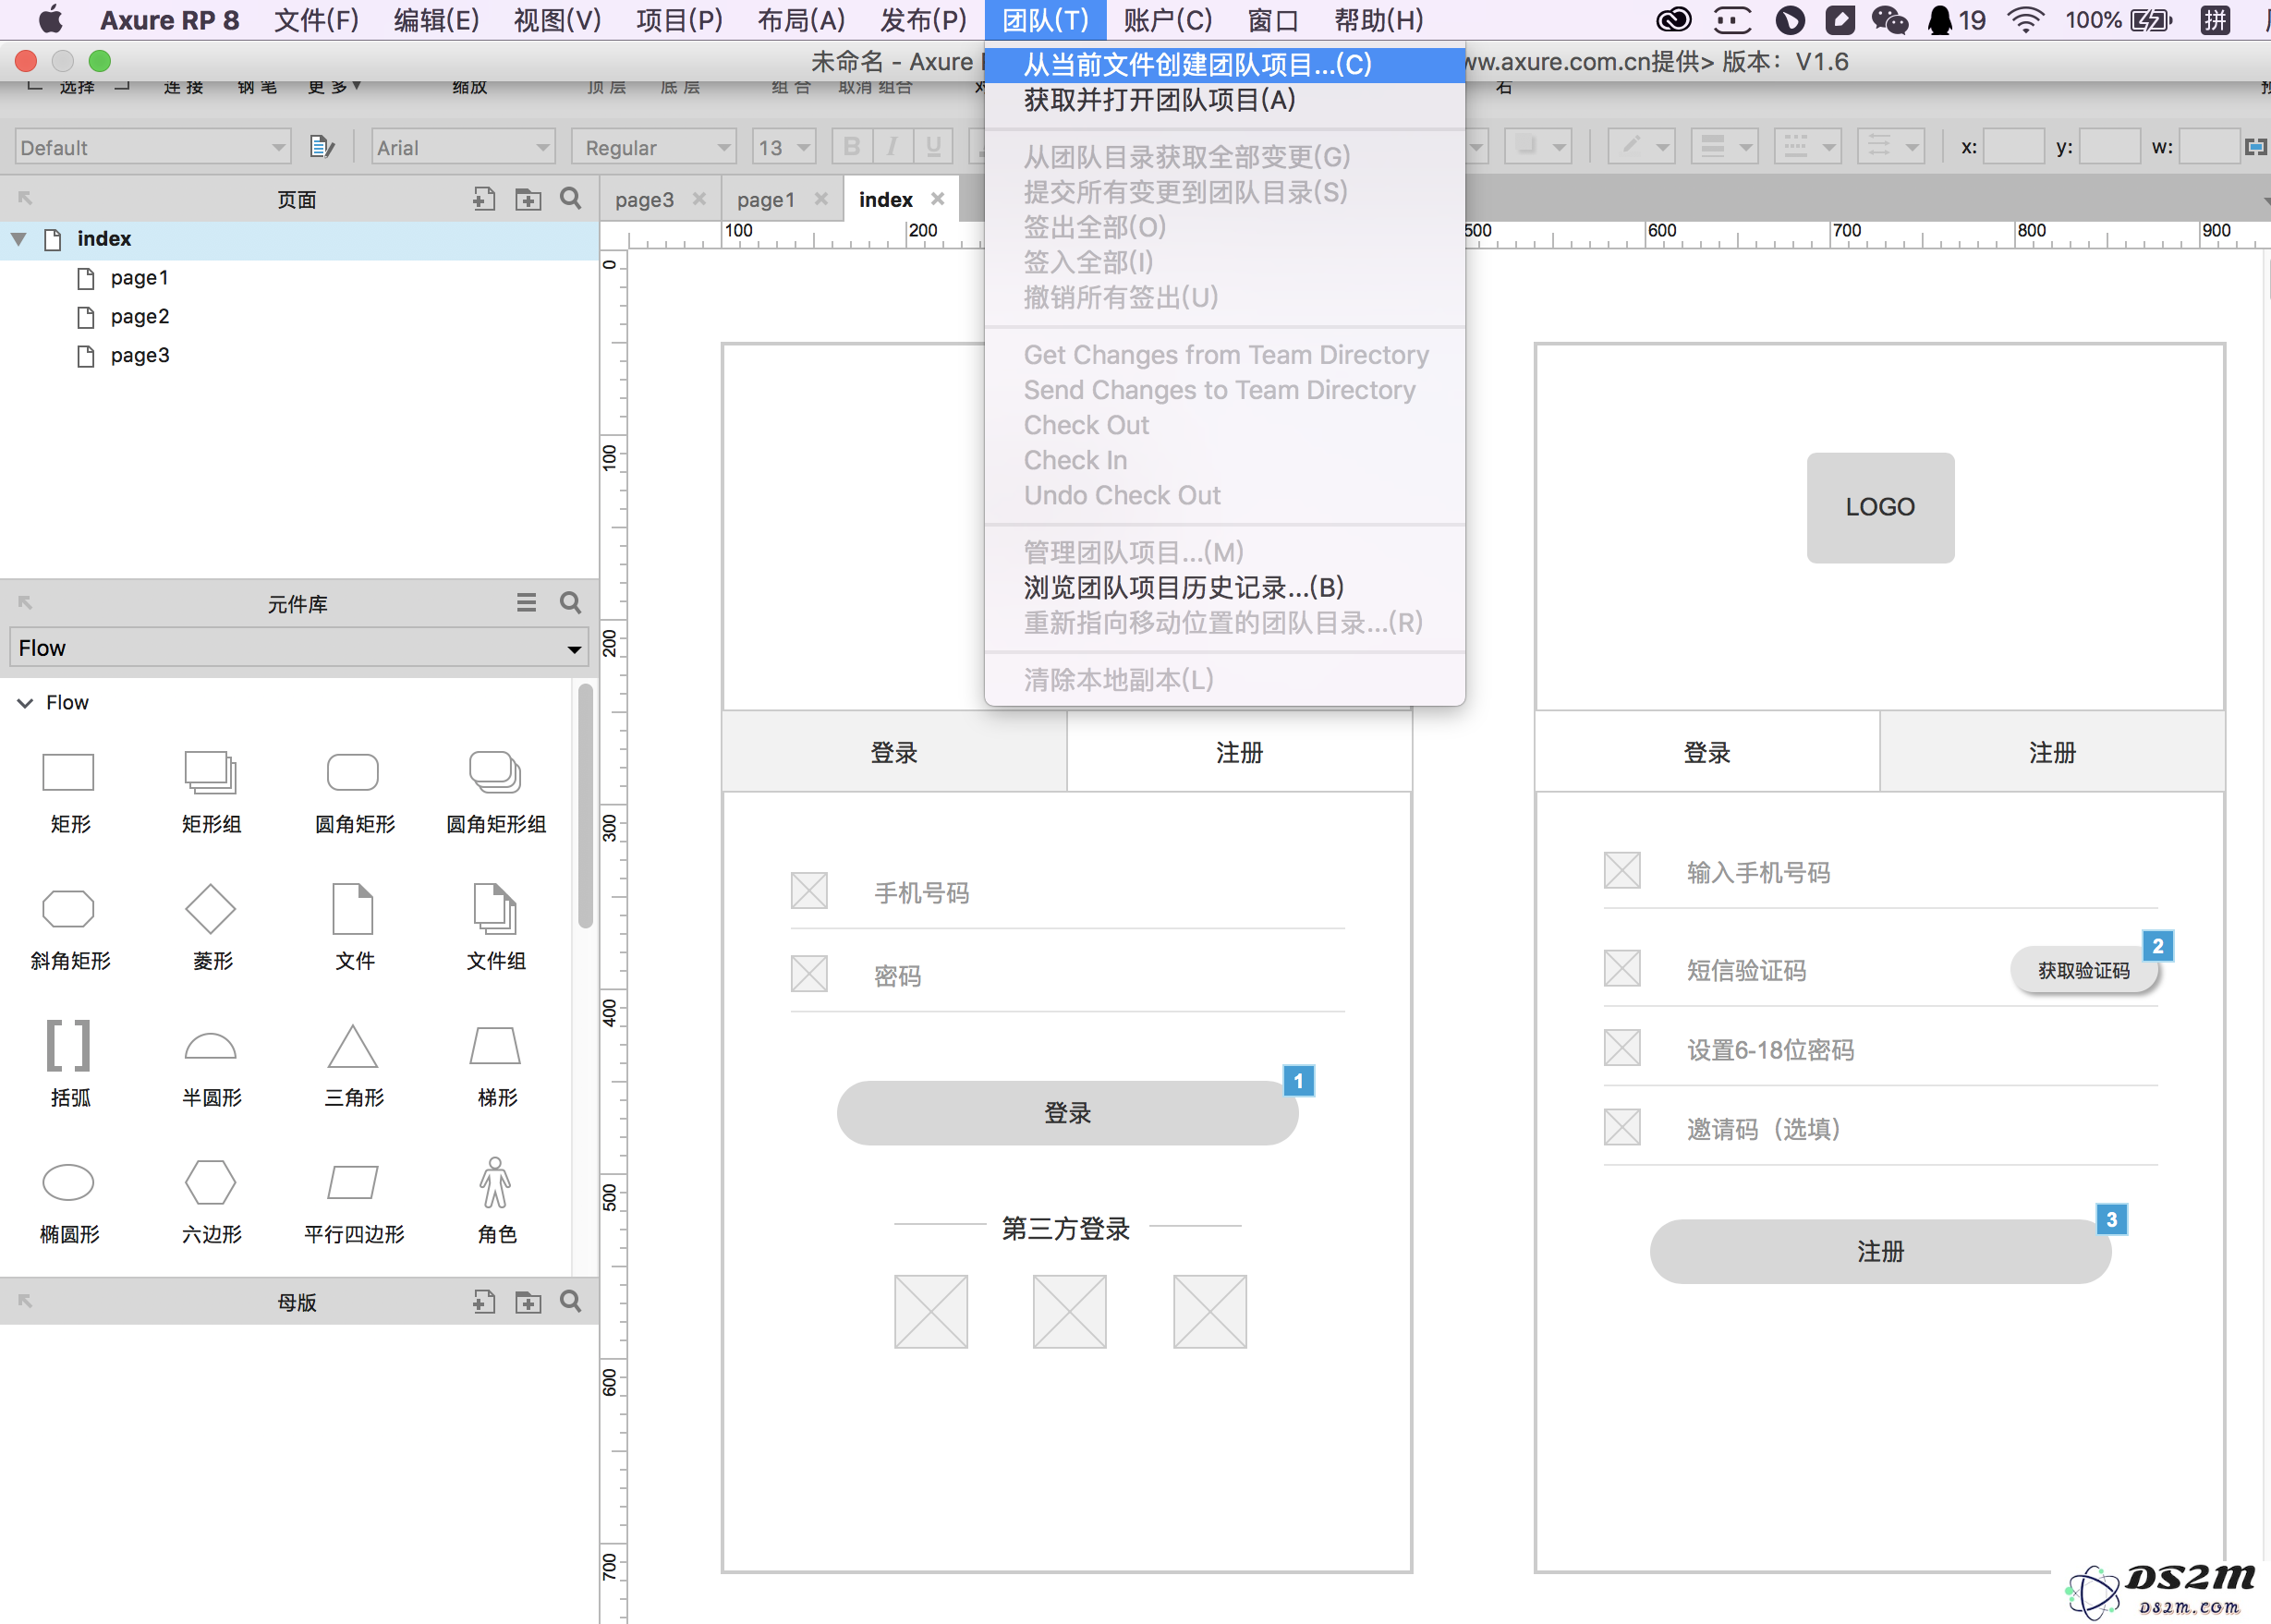The image size is (2271, 1624).
Task: Select the 平行四边形 parallelogram shape
Action: point(353,1182)
